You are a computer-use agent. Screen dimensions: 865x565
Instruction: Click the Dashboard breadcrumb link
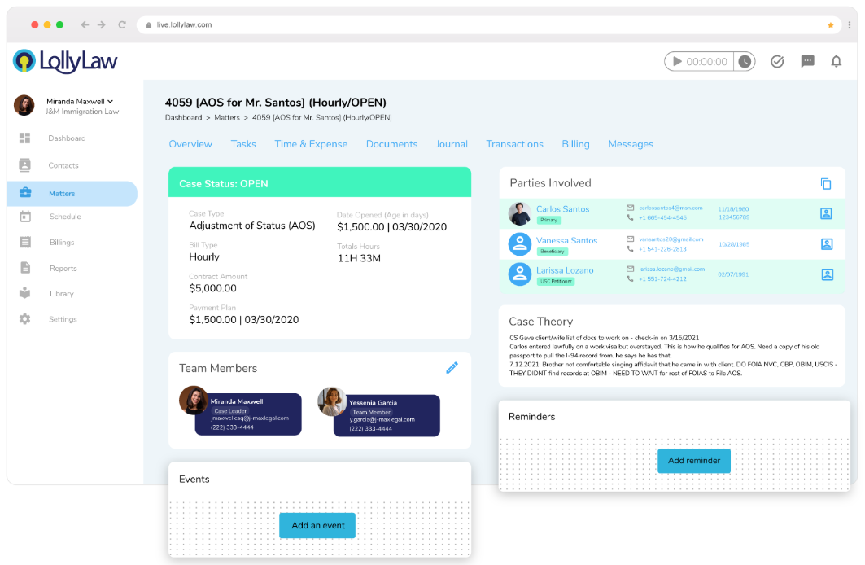[183, 117]
